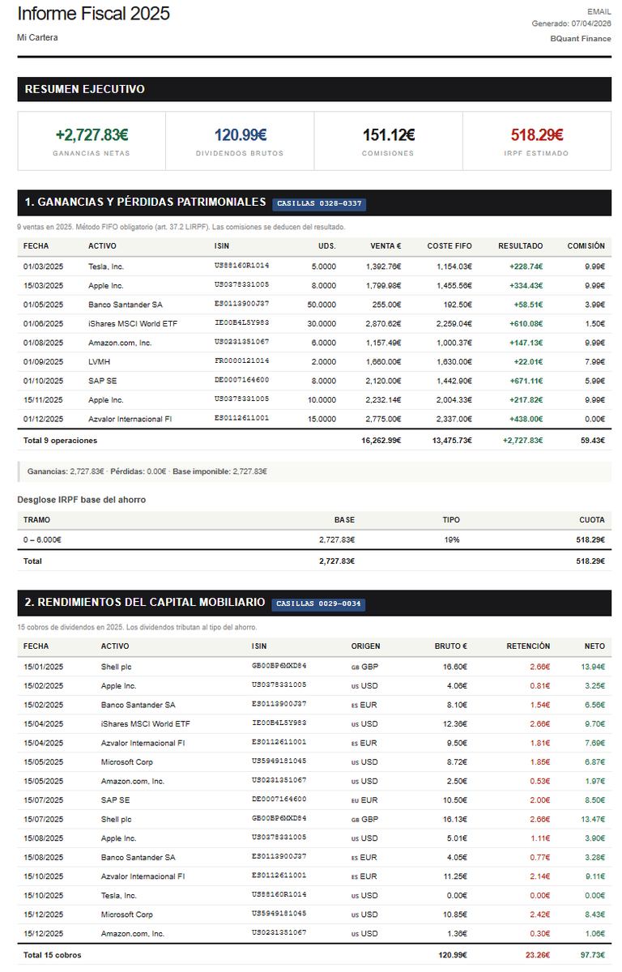Click the 01/10/2025 SAP SE sale date
Screen dimensions: 622x972
42,381
